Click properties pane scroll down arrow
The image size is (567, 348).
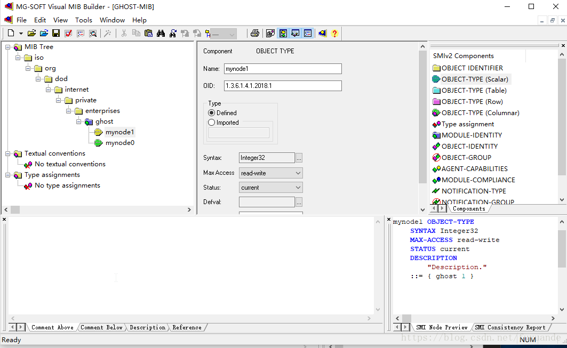(422, 209)
